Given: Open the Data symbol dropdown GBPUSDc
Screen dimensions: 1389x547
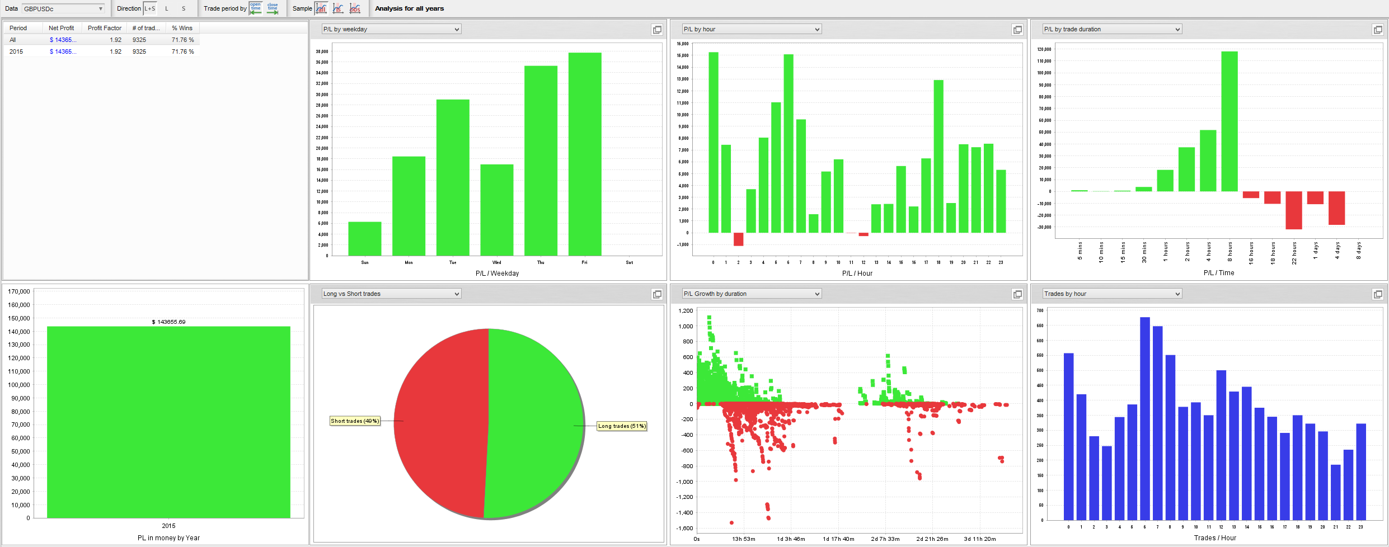Looking at the screenshot, I should point(63,8).
